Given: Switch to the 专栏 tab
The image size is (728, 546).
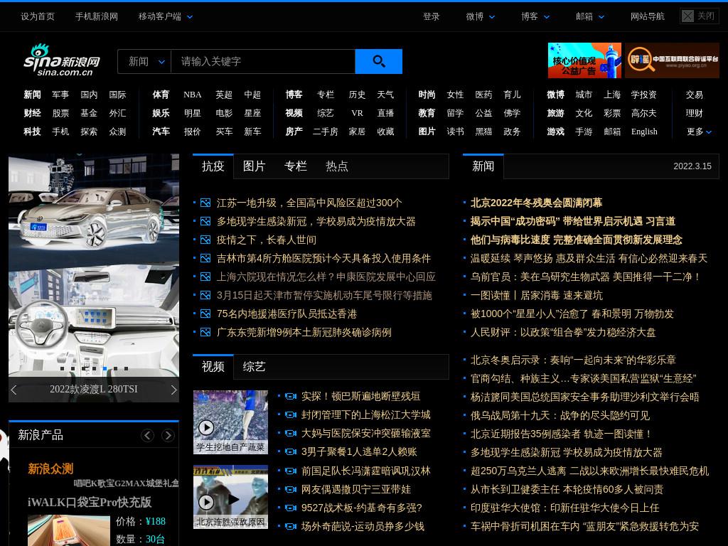Looking at the screenshot, I should point(295,166).
